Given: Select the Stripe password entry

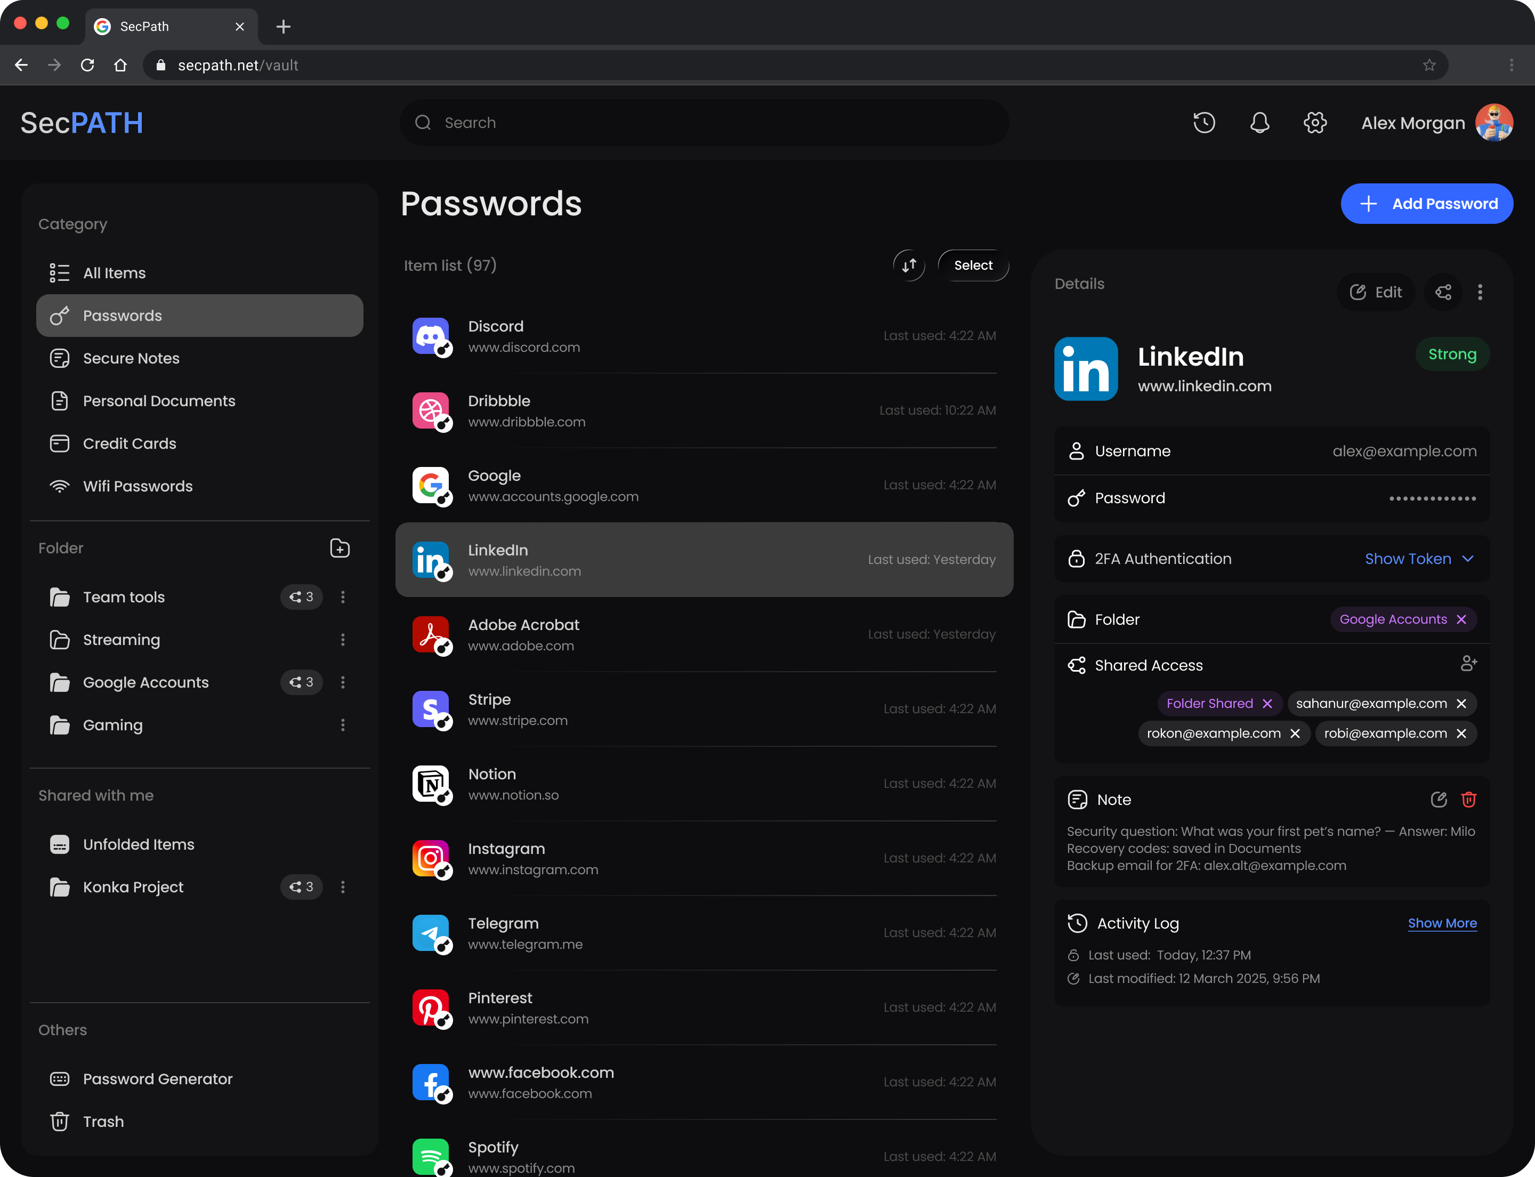Looking at the screenshot, I should 704,709.
